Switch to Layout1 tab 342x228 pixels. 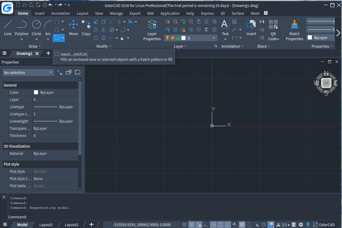click(x=46, y=224)
